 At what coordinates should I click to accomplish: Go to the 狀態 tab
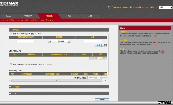(x=69, y=16)
